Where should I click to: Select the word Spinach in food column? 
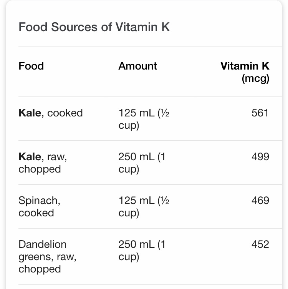click(39, 201)
